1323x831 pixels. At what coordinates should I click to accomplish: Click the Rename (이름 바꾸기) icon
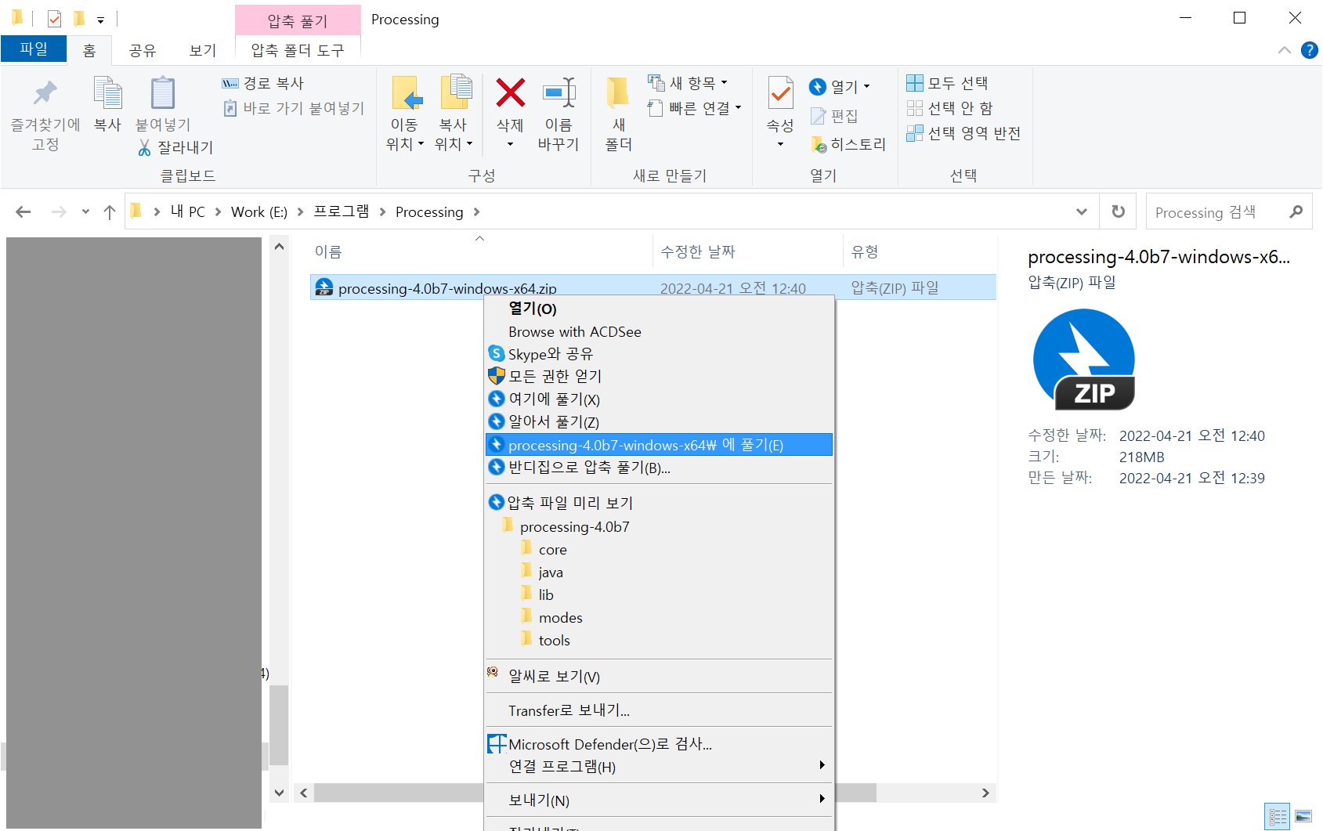click(x=558, y=93)
